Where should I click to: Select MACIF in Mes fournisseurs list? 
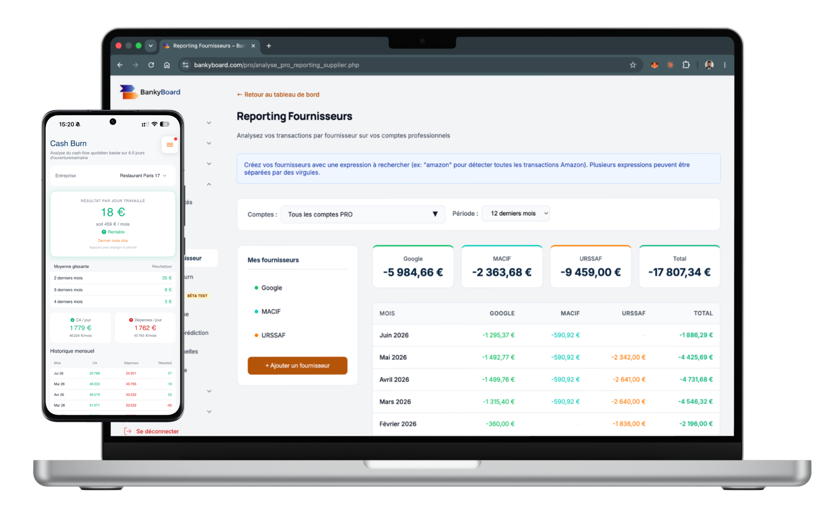271,312
